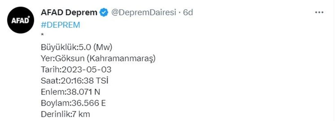This screenshot has width=335, height=121.
Task: Click the Saat:20:16:38 time text
Action: (67, 81)
